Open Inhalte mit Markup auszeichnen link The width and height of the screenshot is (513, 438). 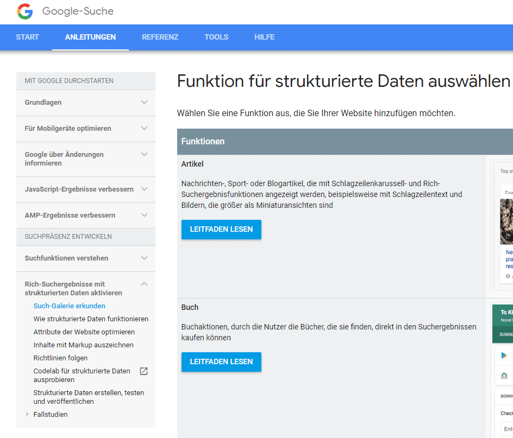84,345
